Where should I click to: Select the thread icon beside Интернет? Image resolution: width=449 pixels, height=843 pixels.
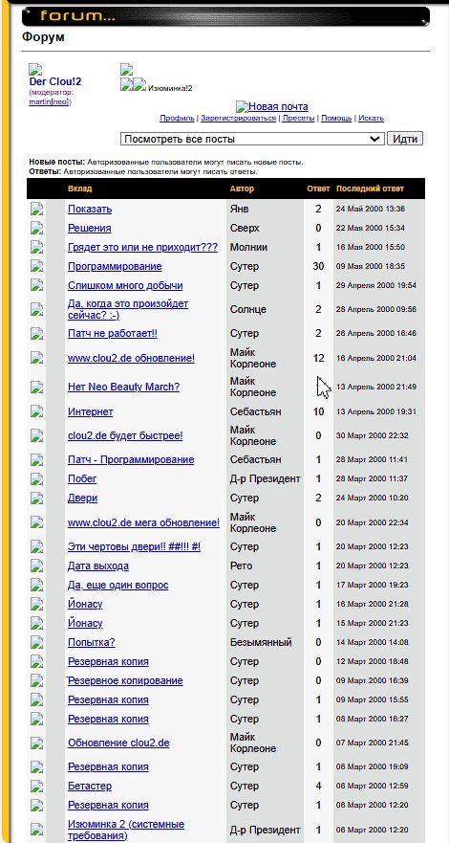pos(36,411)
